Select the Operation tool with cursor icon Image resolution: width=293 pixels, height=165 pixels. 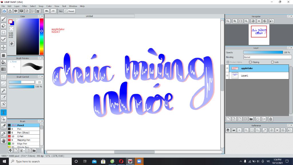point(3,119)
